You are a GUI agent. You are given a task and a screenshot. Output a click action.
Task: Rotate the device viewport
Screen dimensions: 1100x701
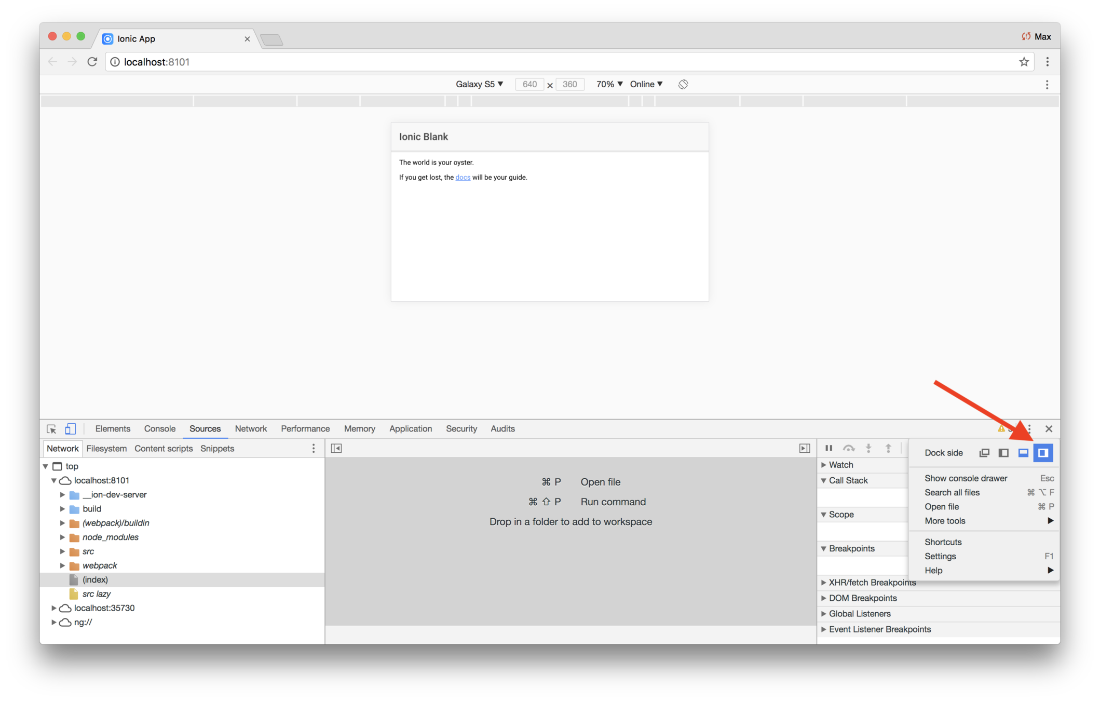(x=683, y=84)
